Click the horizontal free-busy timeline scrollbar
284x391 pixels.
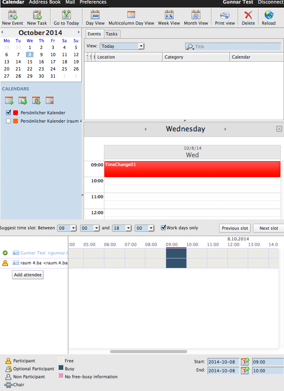148,352
